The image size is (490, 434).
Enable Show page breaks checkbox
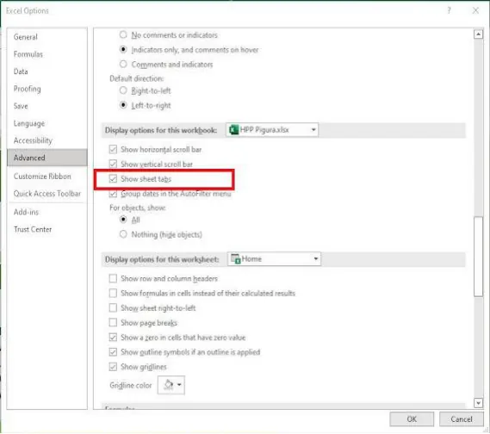(113, 322)
